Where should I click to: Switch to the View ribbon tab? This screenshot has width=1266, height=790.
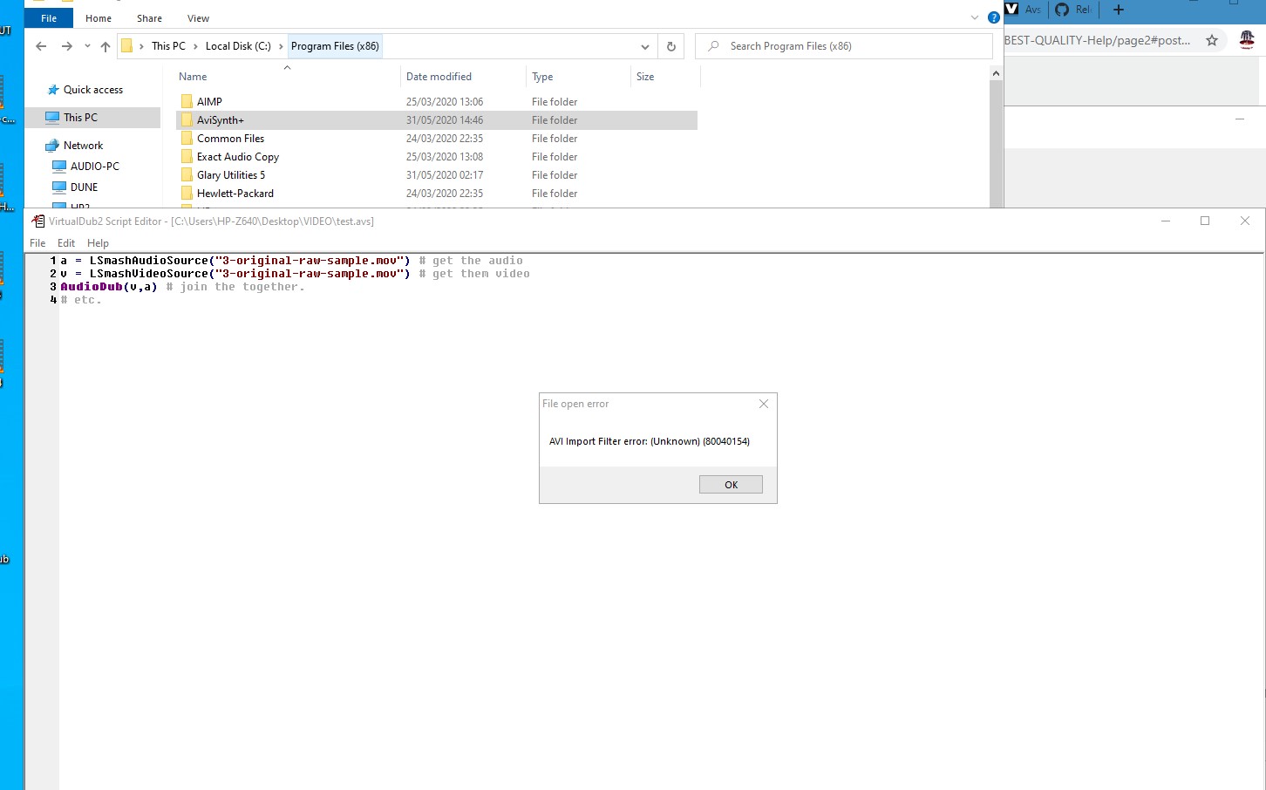198,18
